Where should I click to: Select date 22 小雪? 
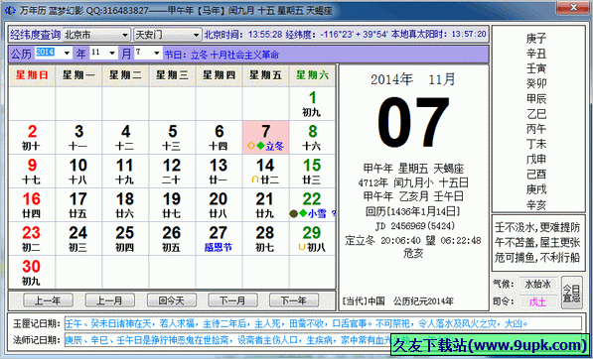pyautogui.click(x=312, y=205)
